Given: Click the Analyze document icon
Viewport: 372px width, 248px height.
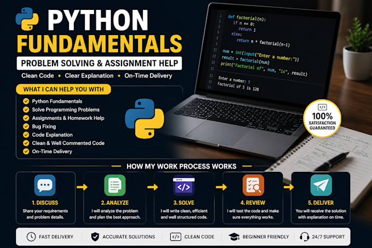Looking at the screenshot, I should pos(115,185).
